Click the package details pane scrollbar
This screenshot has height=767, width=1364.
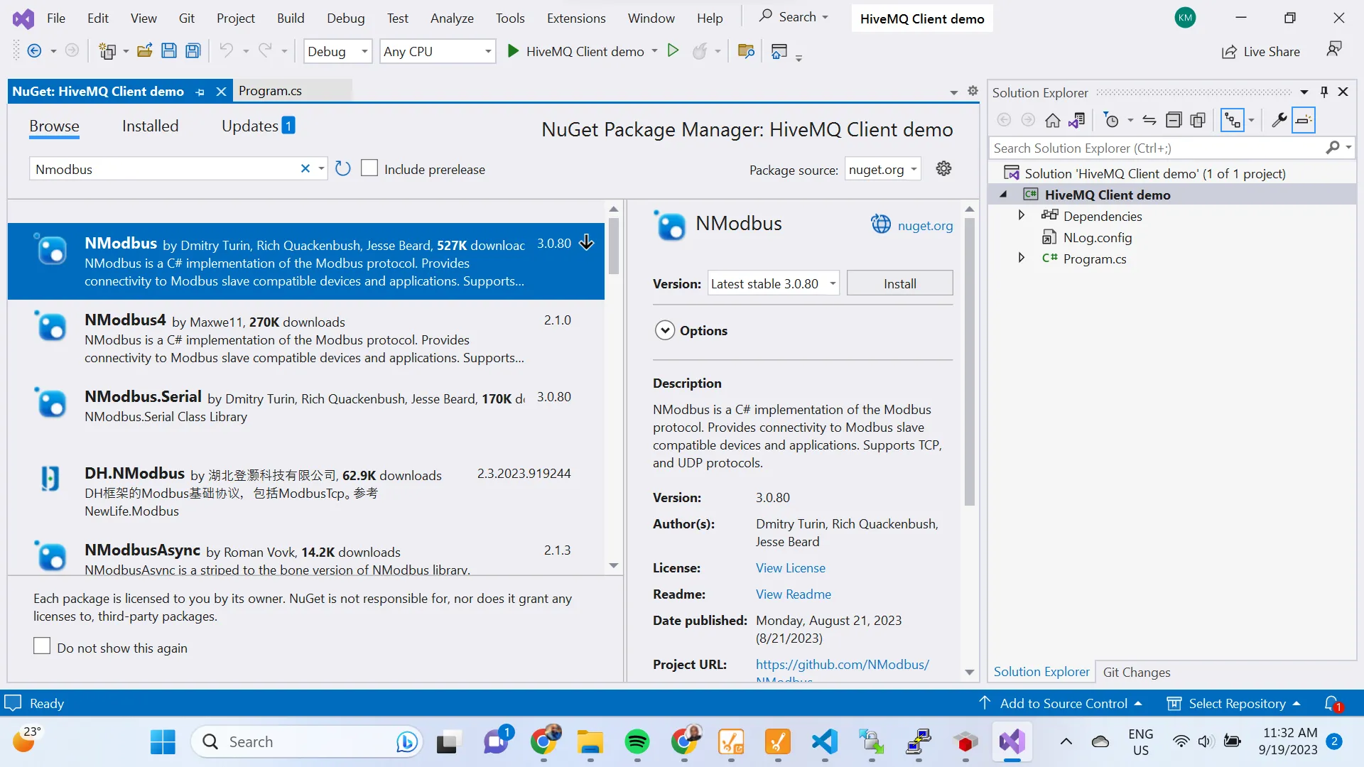click(969, 362)
